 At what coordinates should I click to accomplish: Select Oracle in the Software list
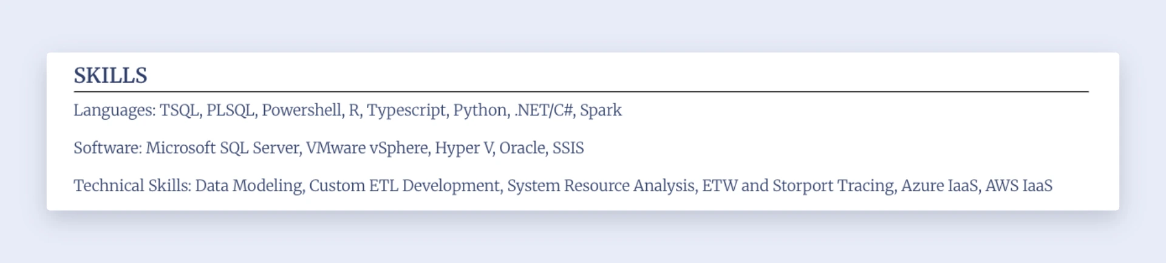click(523, 148)
